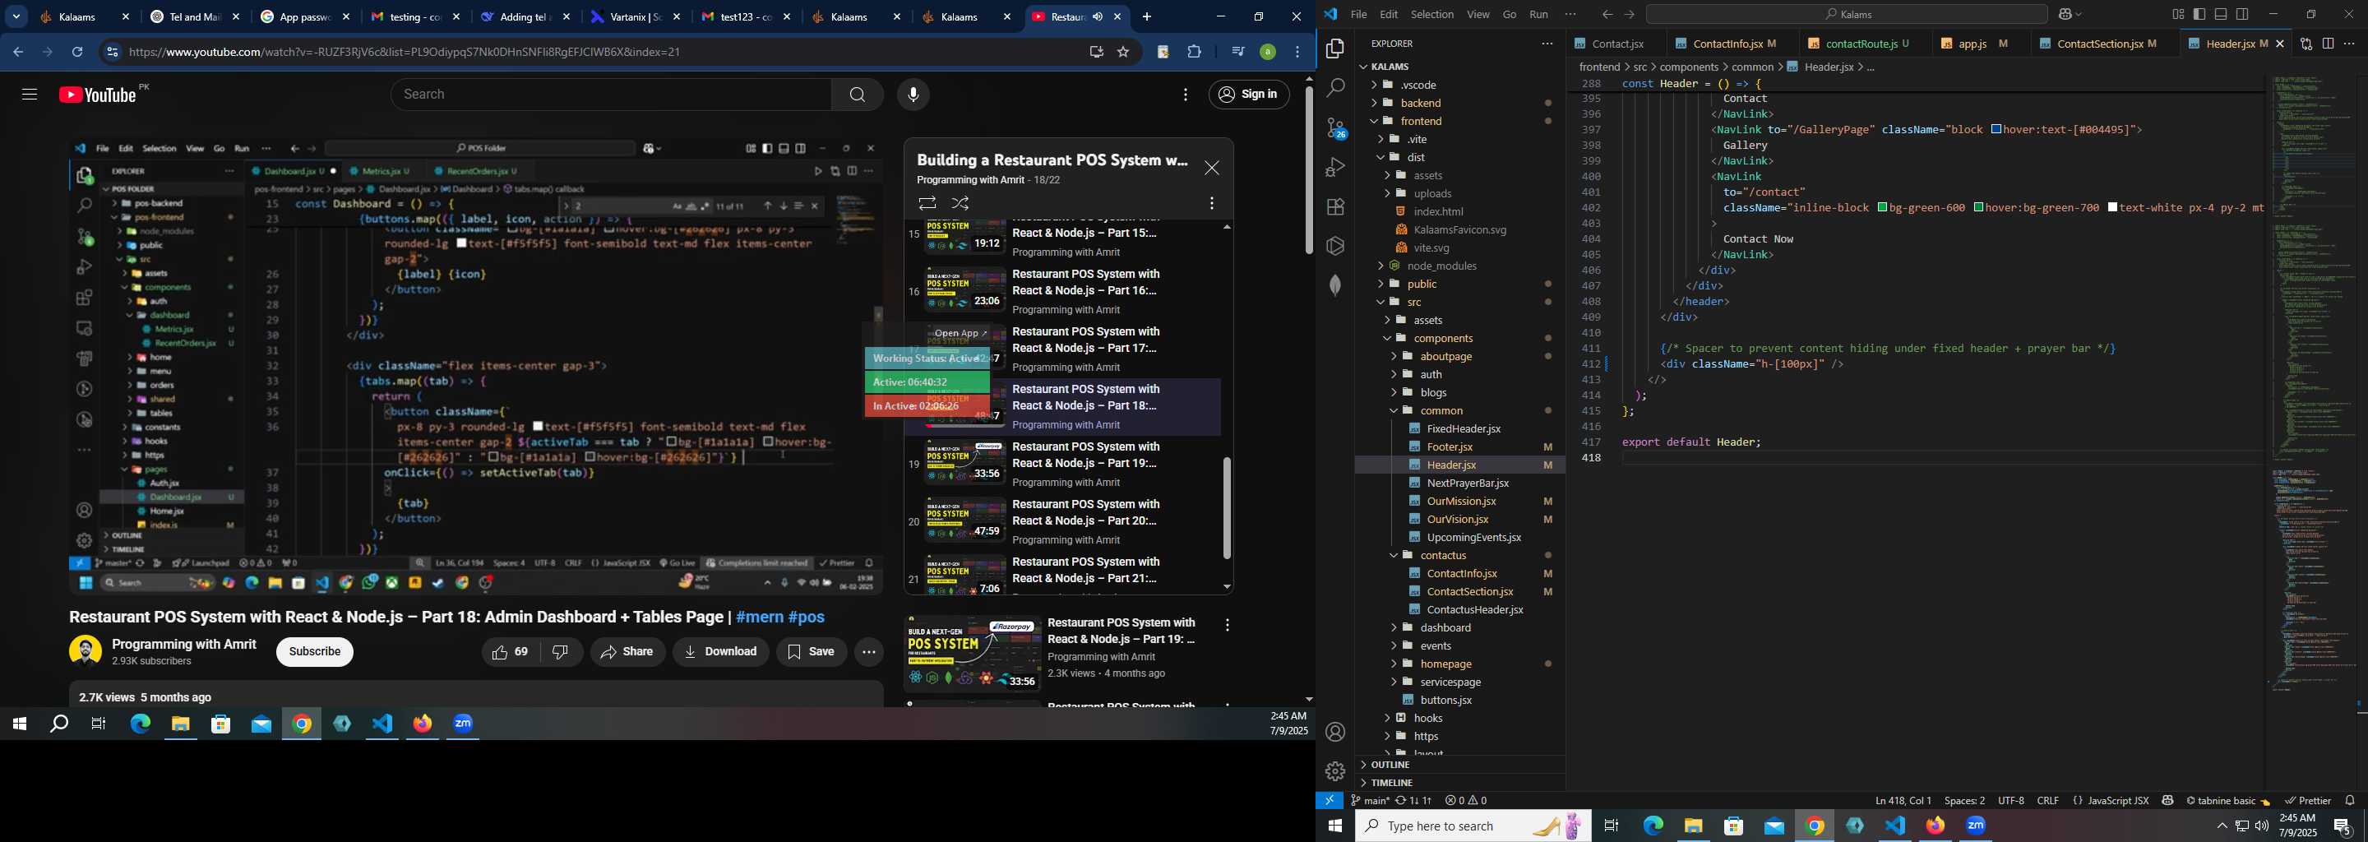Bookmark this page with star icon

1122,53
